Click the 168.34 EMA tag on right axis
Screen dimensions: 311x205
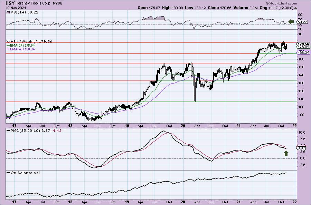(x=303, y=52)
